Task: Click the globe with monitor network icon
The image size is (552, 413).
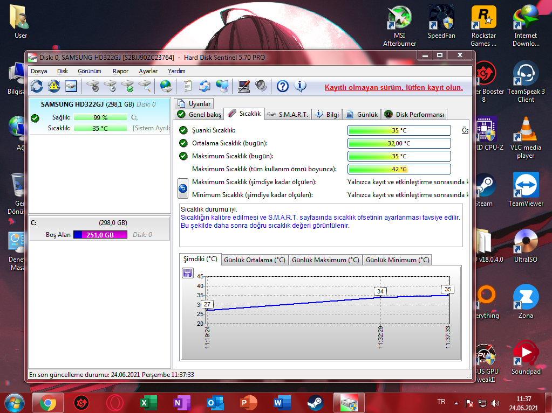Action: (222, 86)
